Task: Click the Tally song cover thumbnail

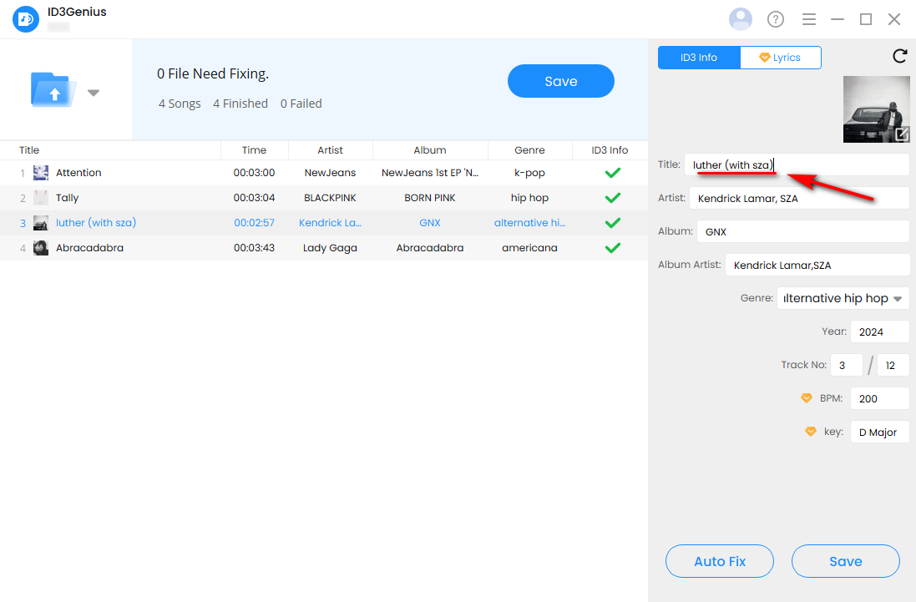Action: click(x=41, y=198)
